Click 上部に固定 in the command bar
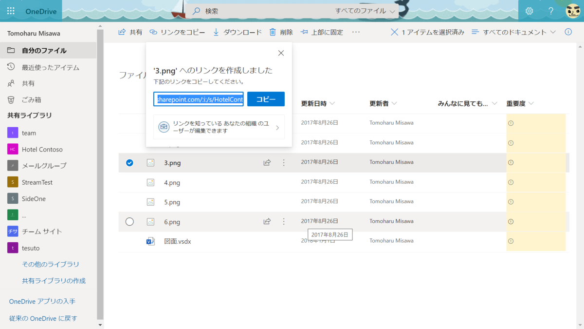Screen dimensions: 584x329 click(x=322, y=32)
